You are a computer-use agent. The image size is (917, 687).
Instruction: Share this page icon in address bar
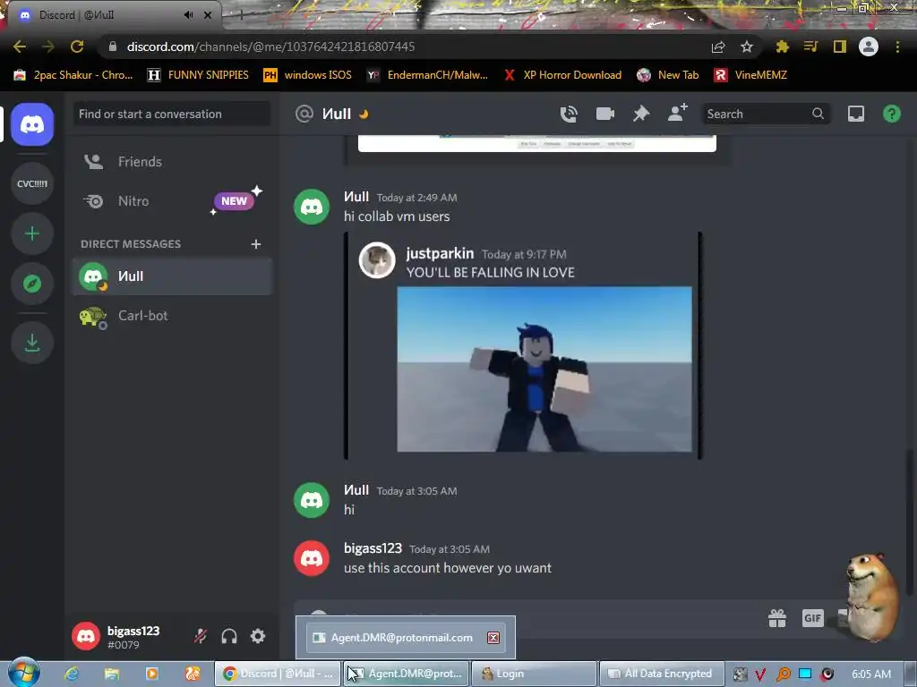(x=718, y=47)
